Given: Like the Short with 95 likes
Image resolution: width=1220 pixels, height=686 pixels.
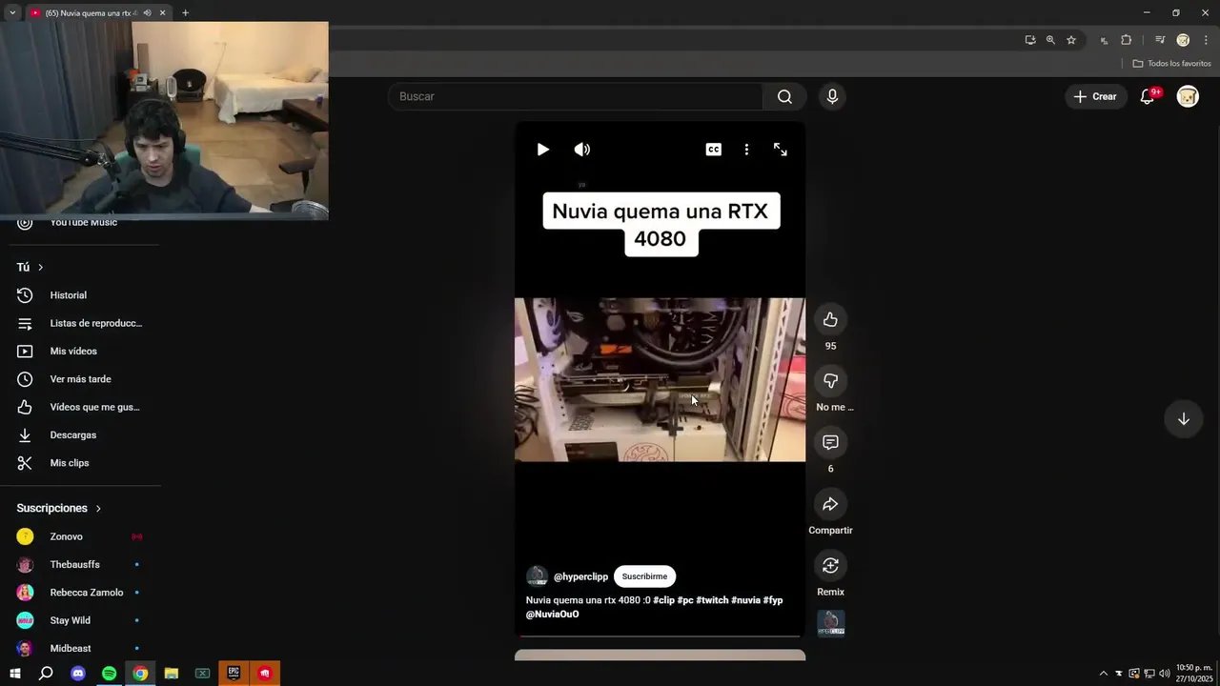Looking at the screenshot, I should [x=830, y=320].
